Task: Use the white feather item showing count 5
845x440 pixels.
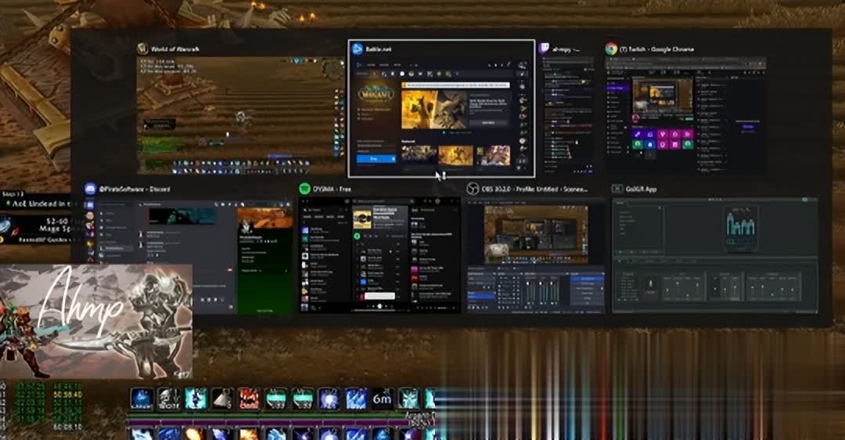Action: click(222, 399)
